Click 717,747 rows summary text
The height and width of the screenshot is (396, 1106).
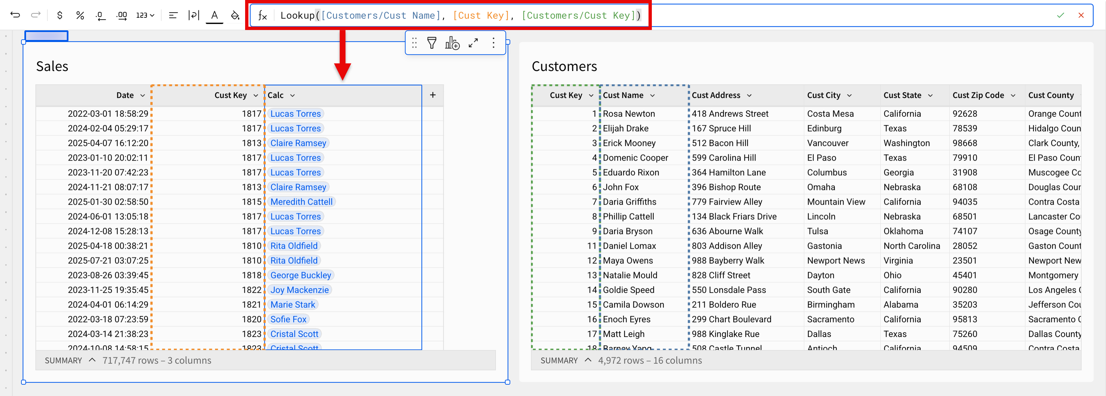157,360
